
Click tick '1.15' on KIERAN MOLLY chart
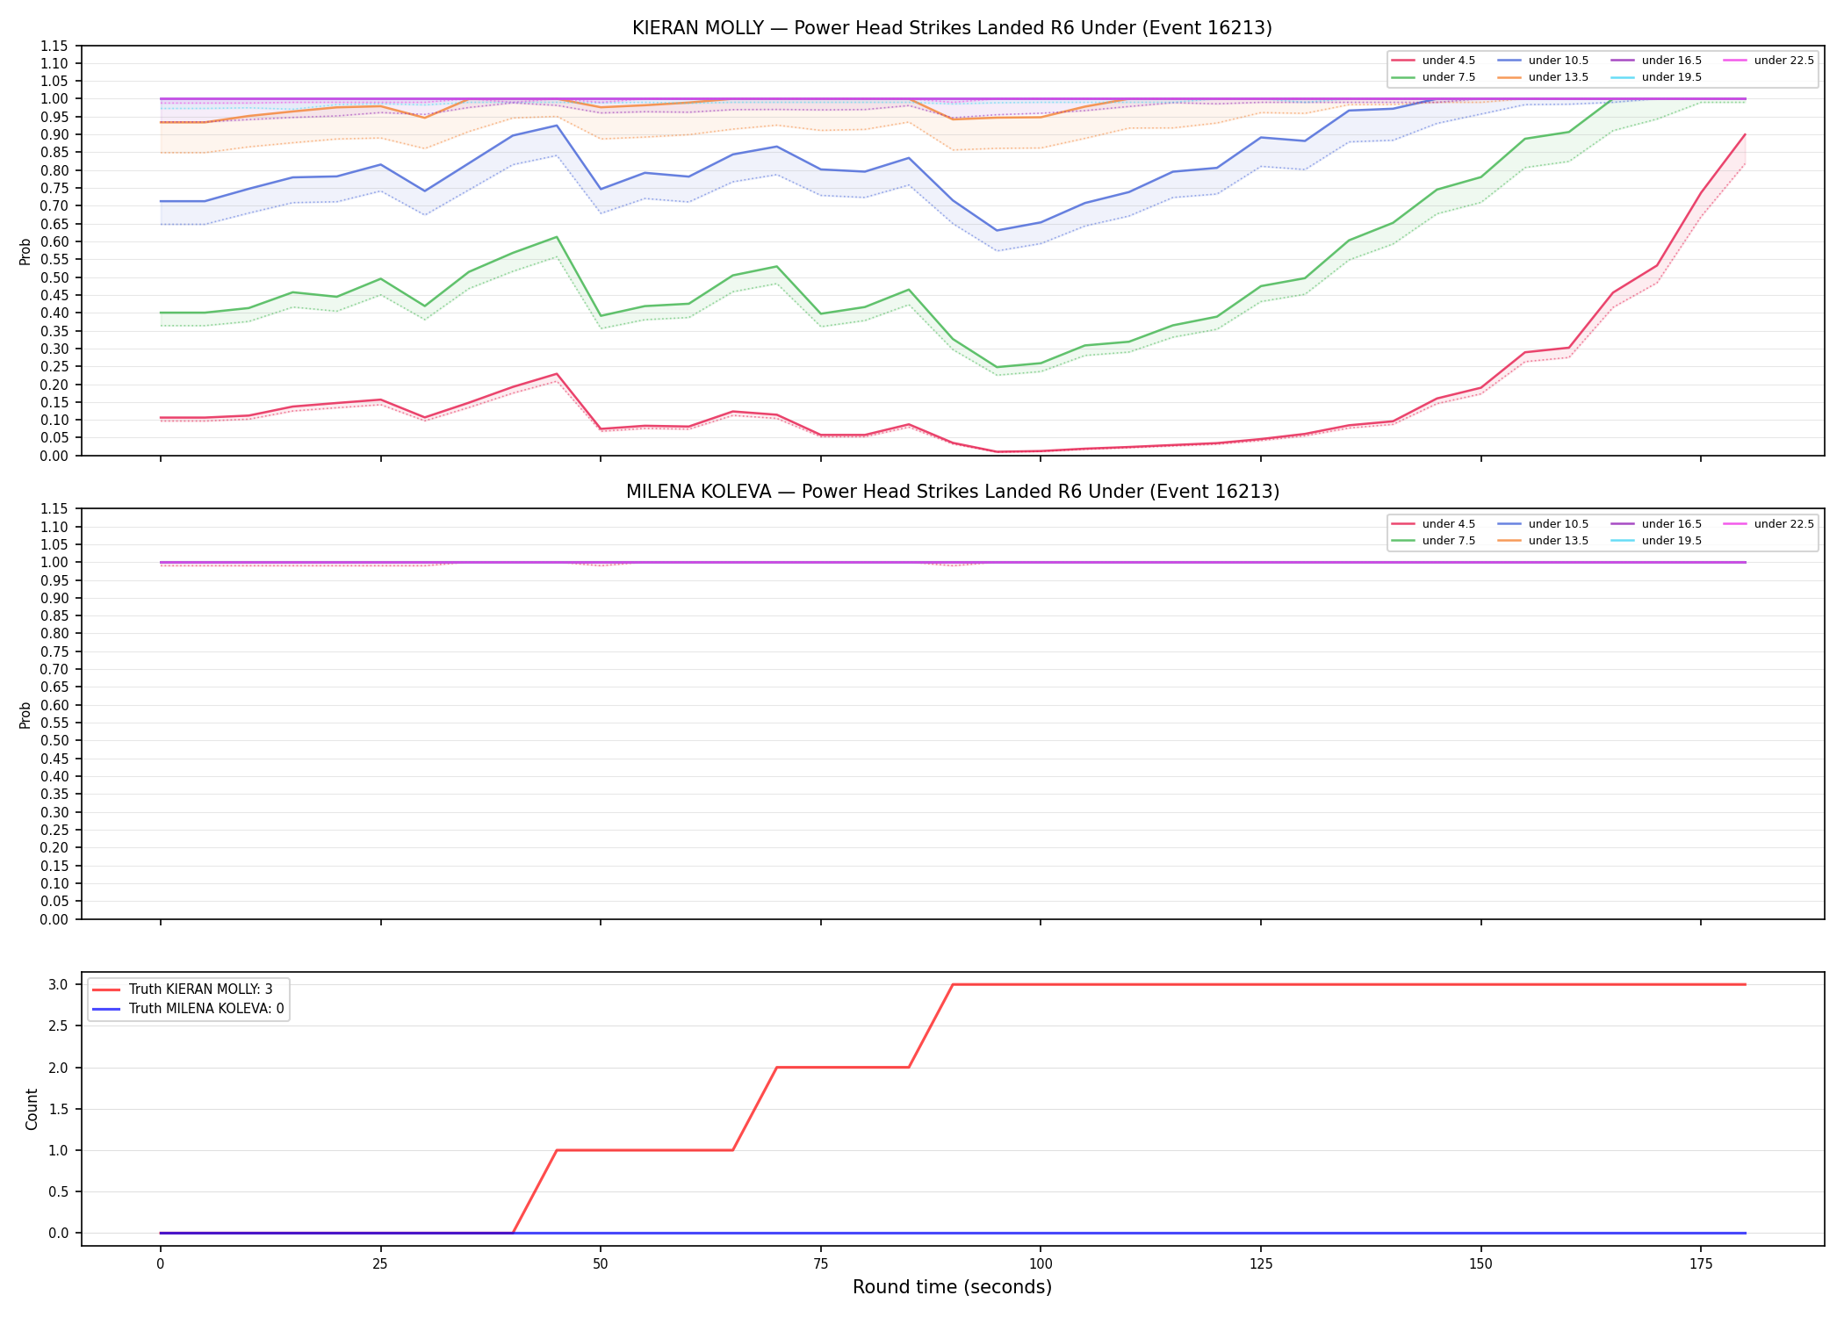pyautogui.click(x=54, y=46)
